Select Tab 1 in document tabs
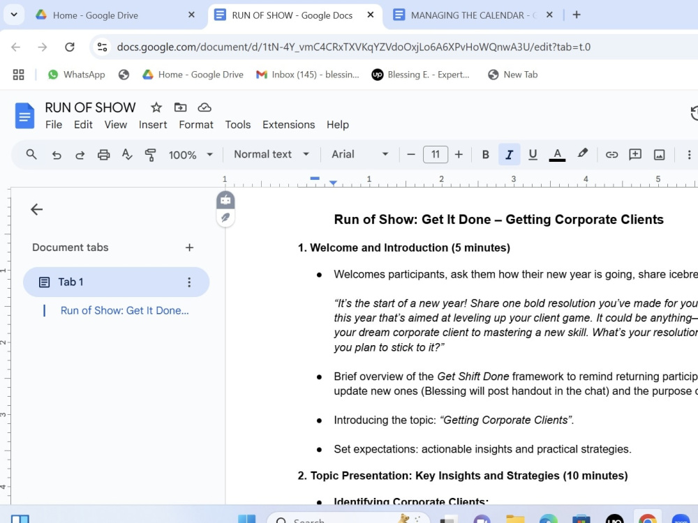The image size is (698, 523). [116, 282]
